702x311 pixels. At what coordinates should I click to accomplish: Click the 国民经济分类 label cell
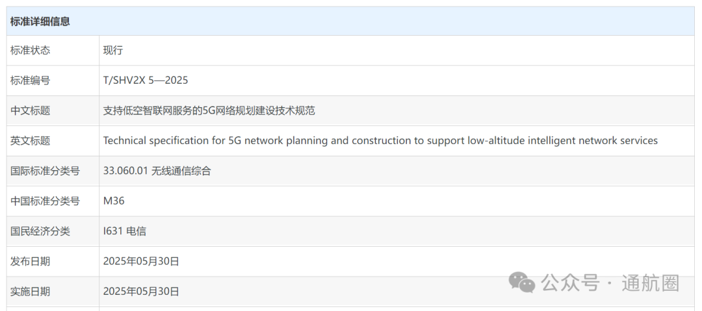[x=53, y=231]
